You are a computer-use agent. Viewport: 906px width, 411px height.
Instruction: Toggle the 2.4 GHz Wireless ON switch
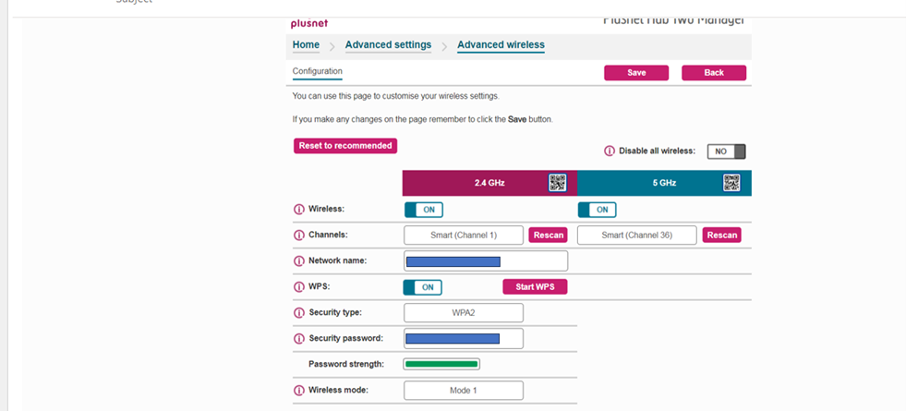423,210
